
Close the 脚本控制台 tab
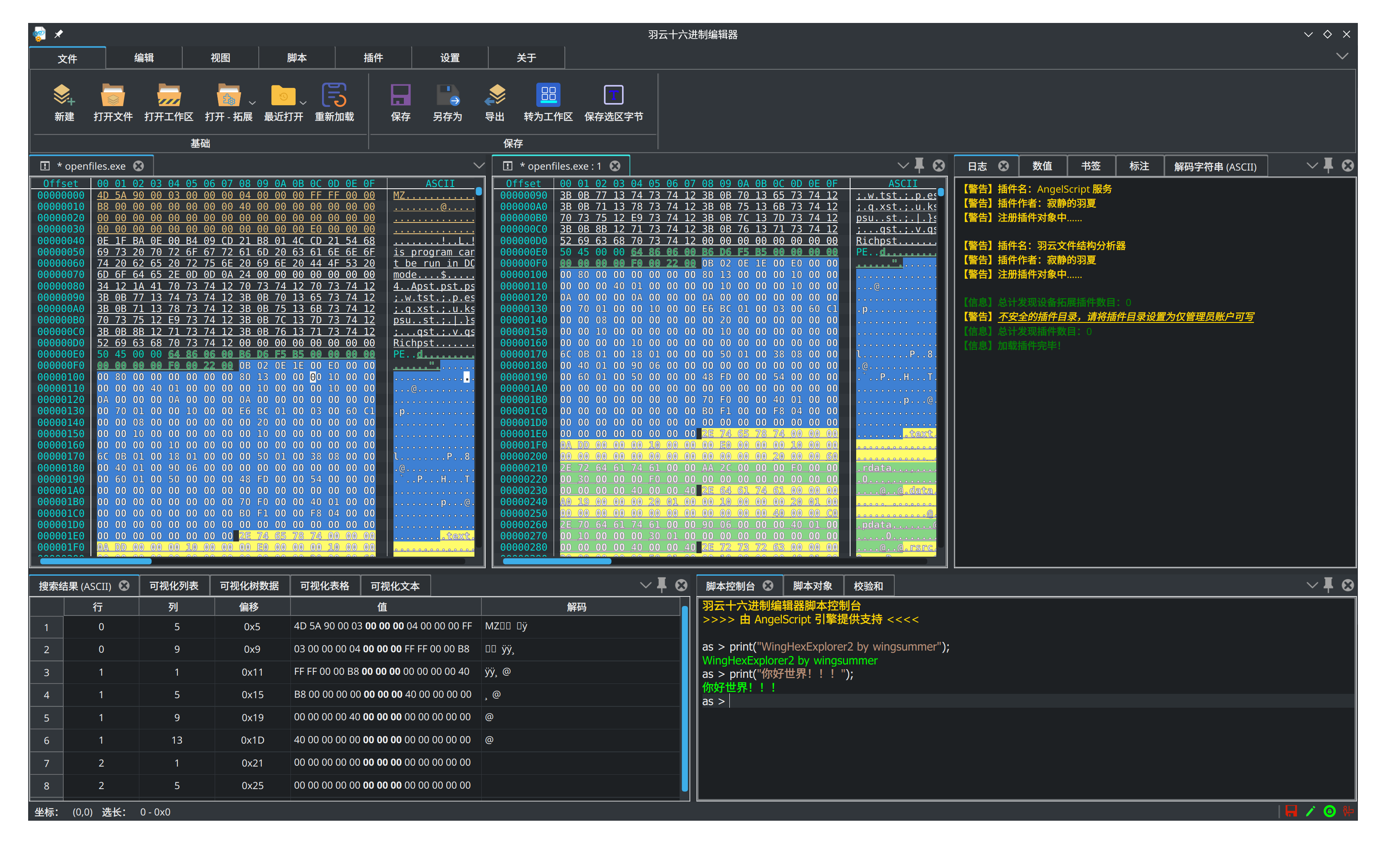768,586
